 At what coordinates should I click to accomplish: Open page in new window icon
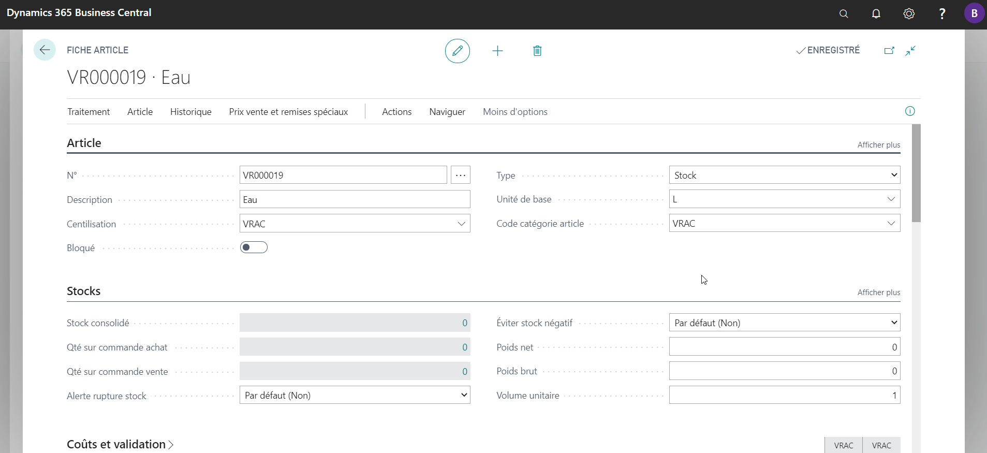[x=889, y=50]
